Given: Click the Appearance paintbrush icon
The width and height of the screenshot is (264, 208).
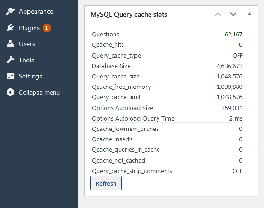Looking at the screenshot, I should pos(10,11).
